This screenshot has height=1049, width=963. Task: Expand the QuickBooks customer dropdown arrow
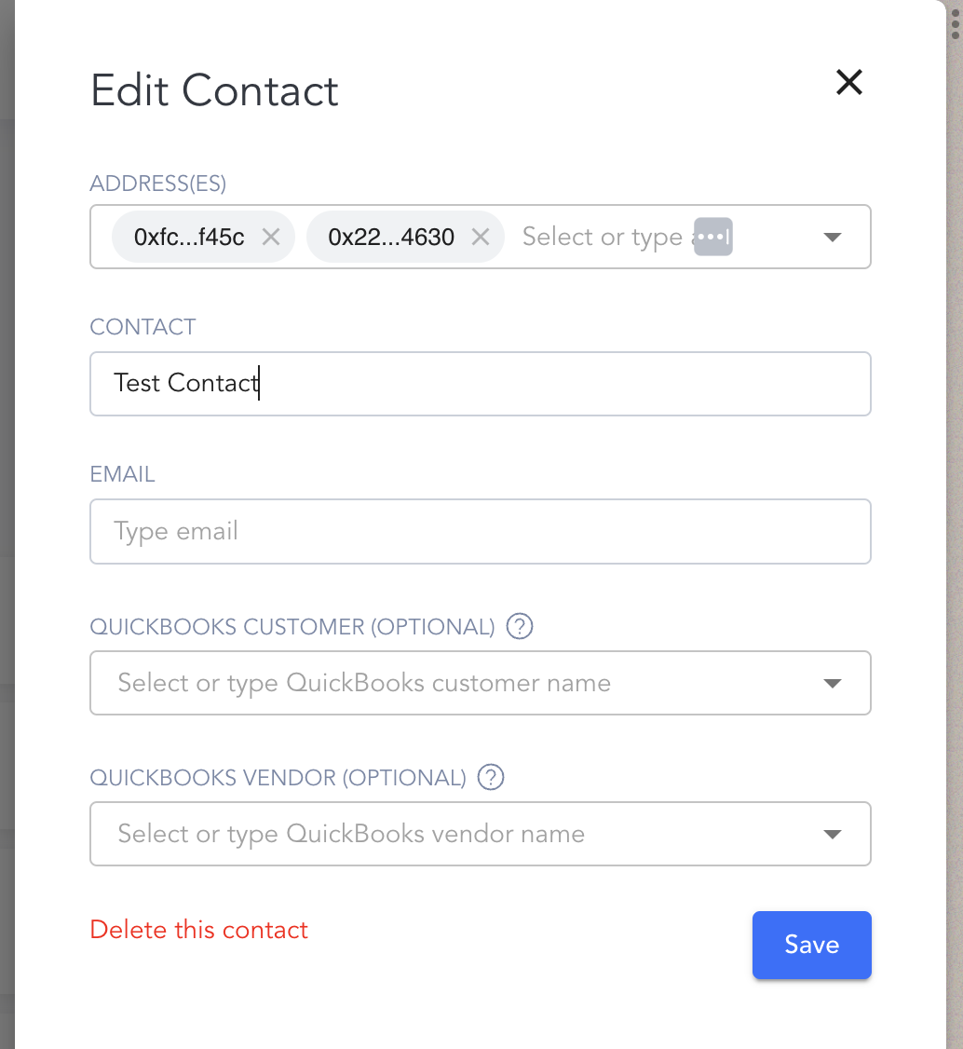pos(833,684)
